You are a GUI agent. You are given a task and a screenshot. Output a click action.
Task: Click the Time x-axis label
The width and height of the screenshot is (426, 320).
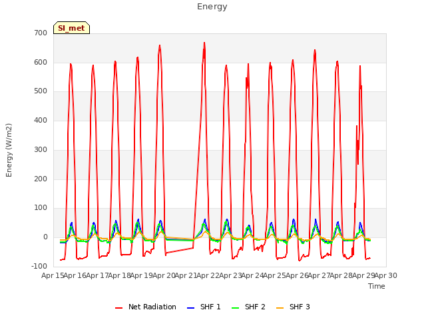pos(377,286)
